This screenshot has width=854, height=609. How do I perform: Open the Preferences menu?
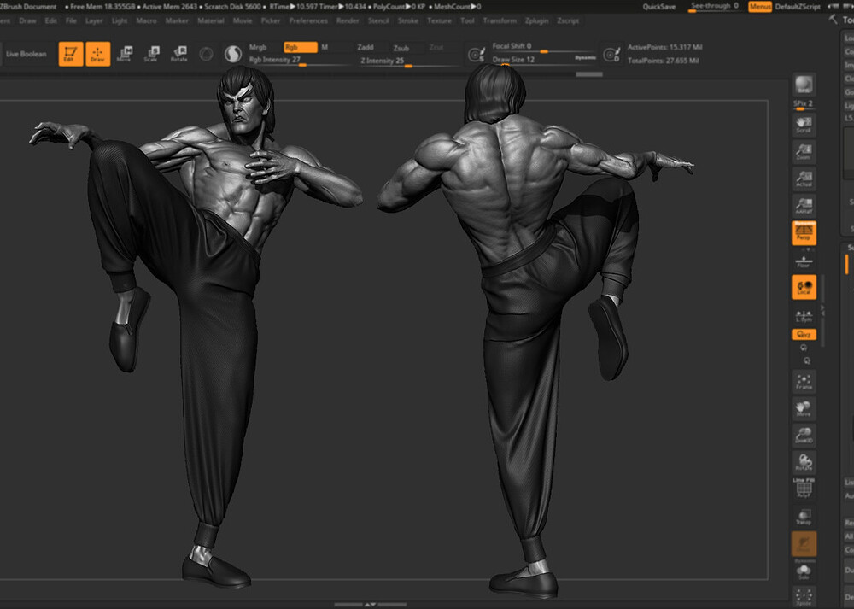(308, 20)
